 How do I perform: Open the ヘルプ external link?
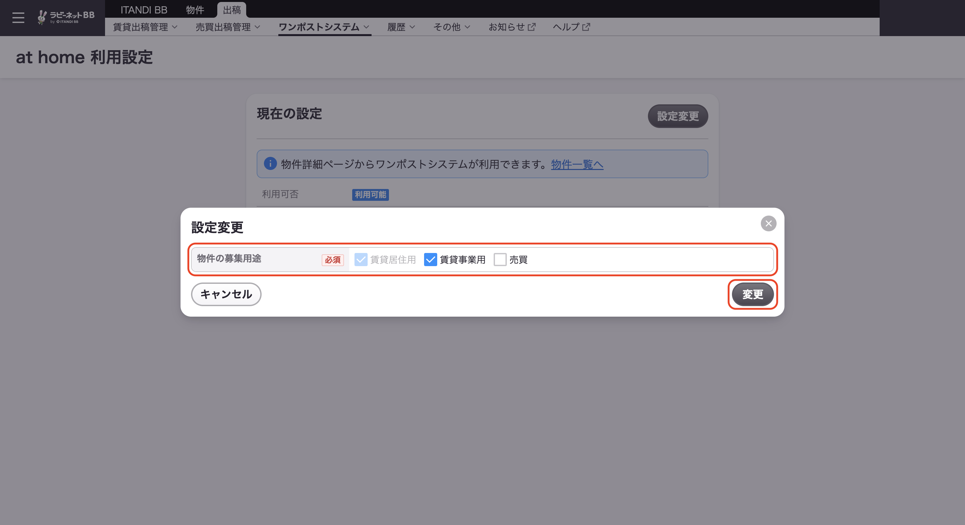click(x=571, y=27)
